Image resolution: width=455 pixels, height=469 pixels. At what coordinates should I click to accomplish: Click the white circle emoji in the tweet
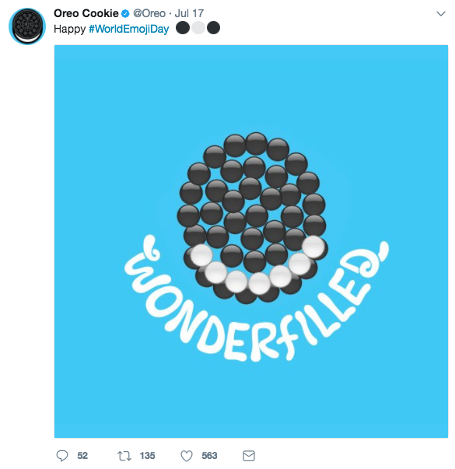198,28
